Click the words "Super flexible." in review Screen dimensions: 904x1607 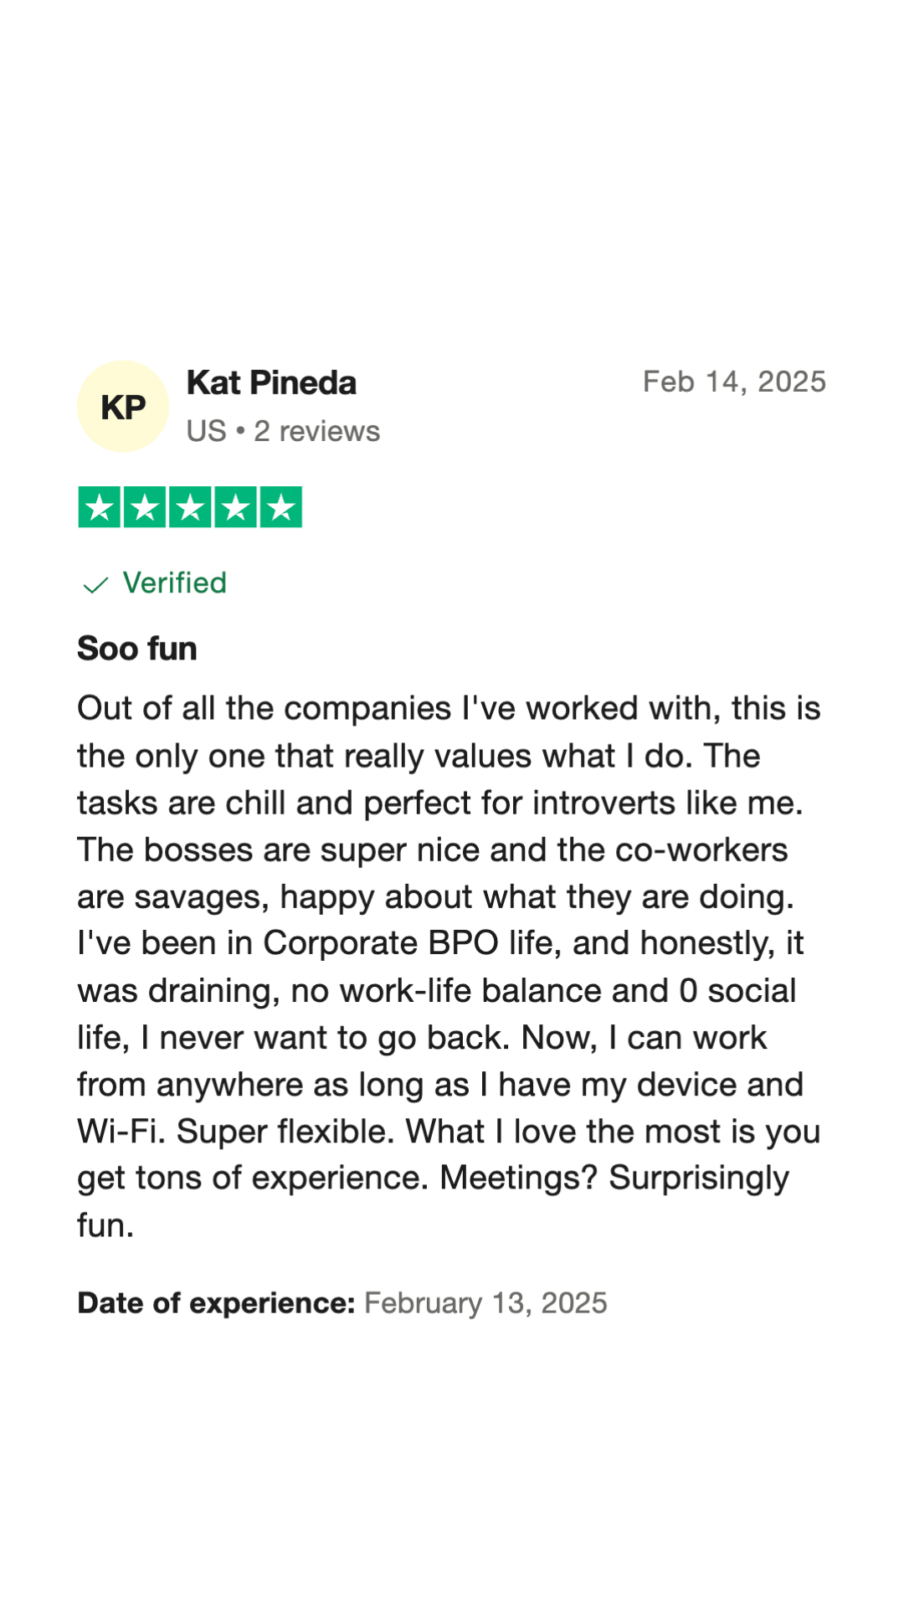tap(285, 1132)
